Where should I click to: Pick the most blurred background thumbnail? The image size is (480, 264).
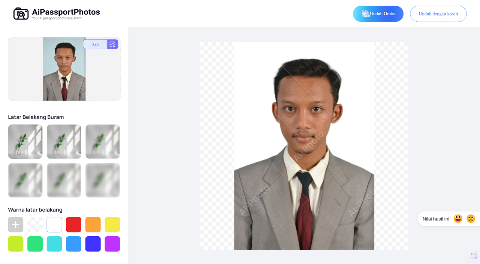click(x=103, y=180)
